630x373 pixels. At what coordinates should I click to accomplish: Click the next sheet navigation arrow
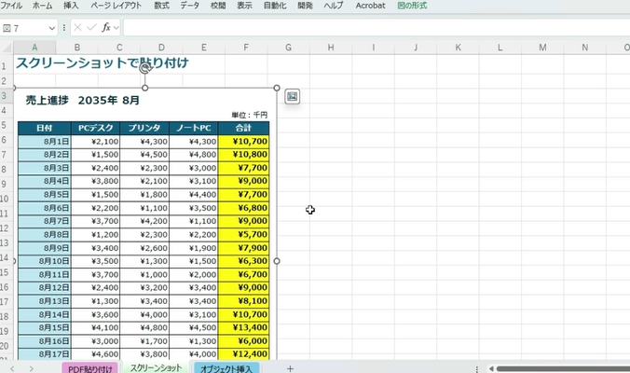[x=31, y=368]
